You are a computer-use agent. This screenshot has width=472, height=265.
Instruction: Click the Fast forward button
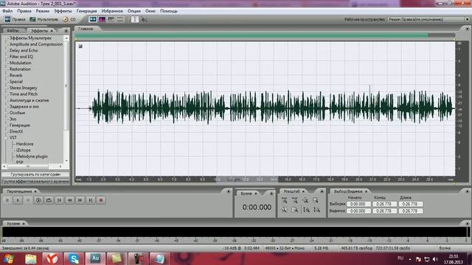pyautogui.click(x=80, y=200)
